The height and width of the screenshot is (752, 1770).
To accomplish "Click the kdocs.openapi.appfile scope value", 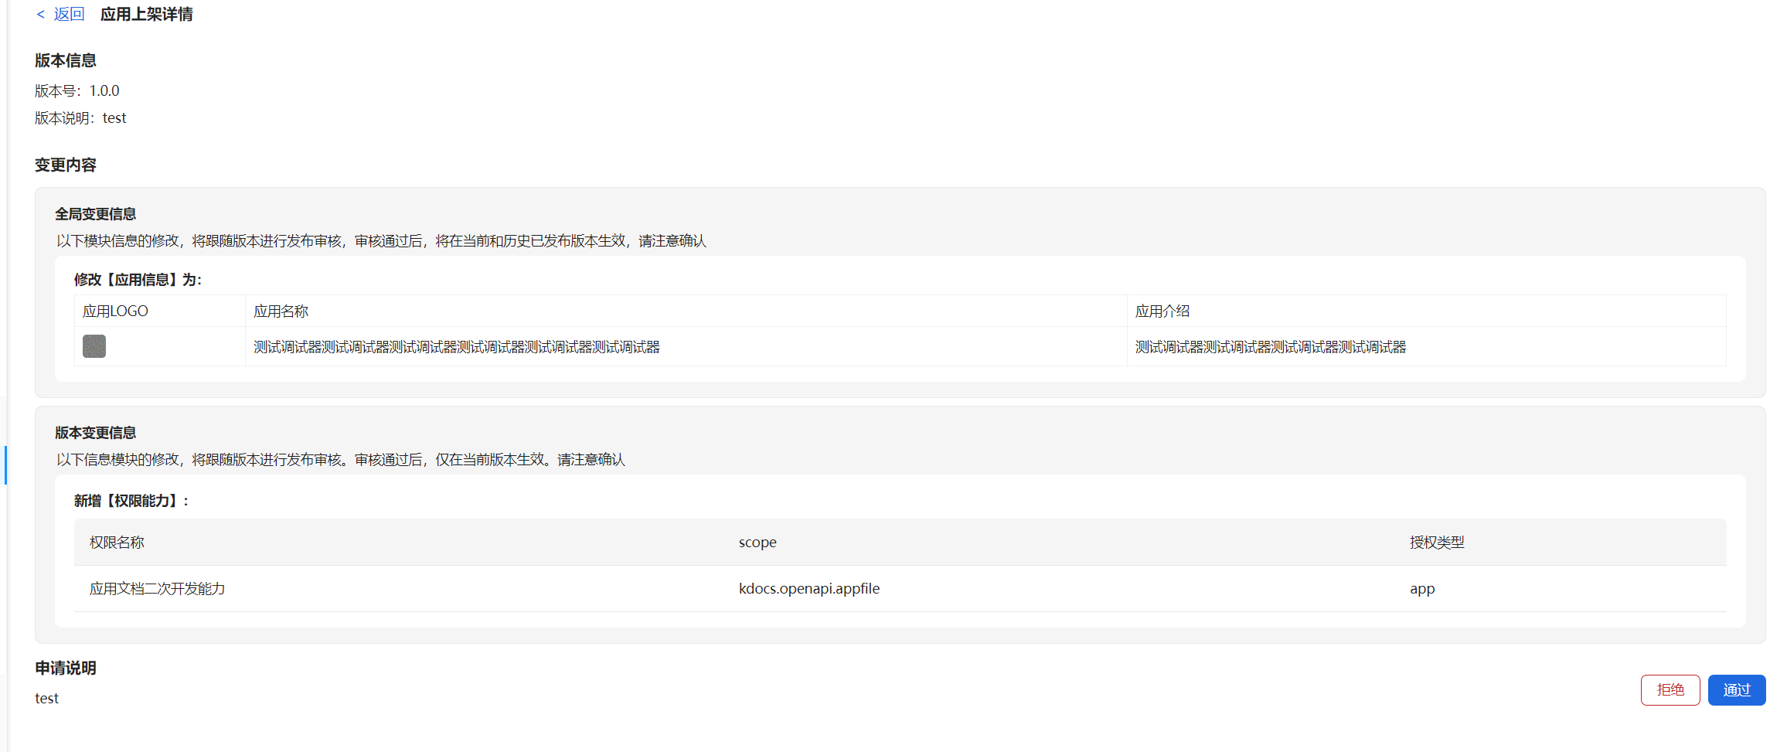I will click(x=808, y=589).
